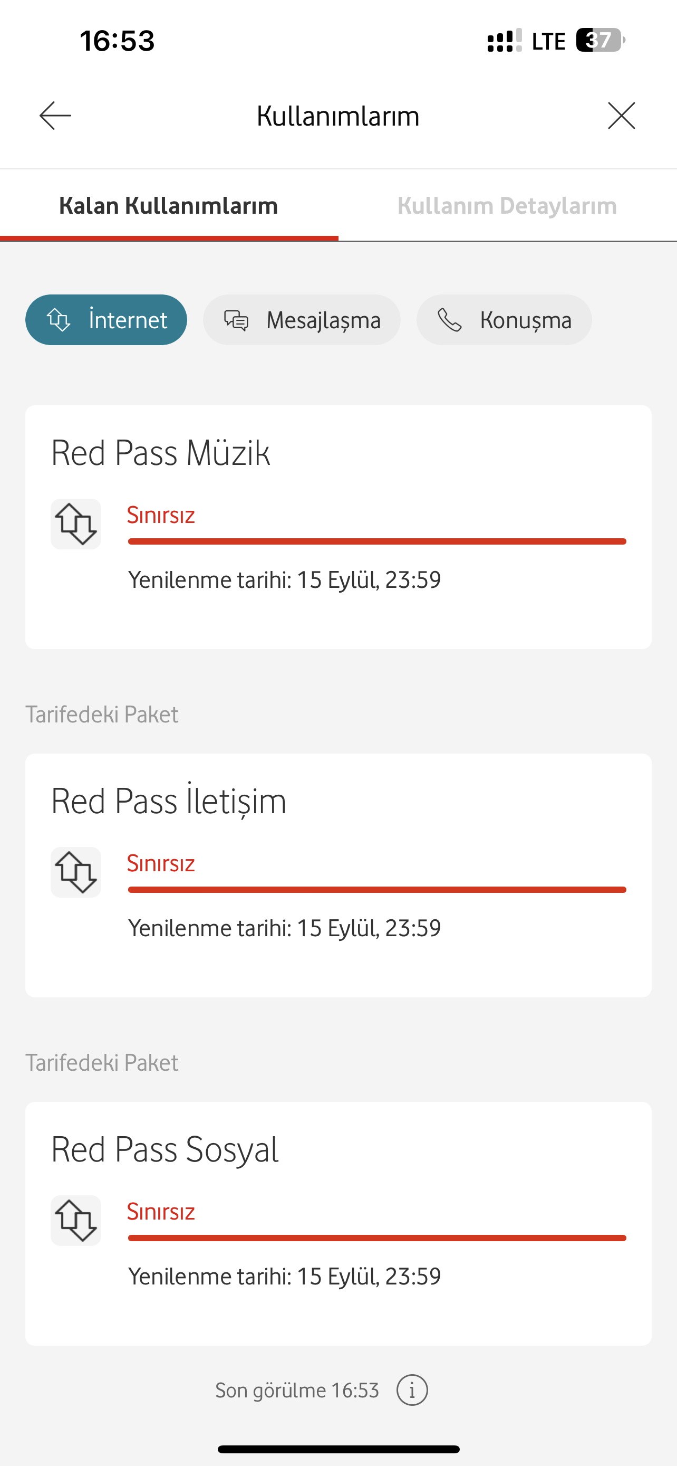
Task: Select the İnternet filter chip
Action: point(107,320)
